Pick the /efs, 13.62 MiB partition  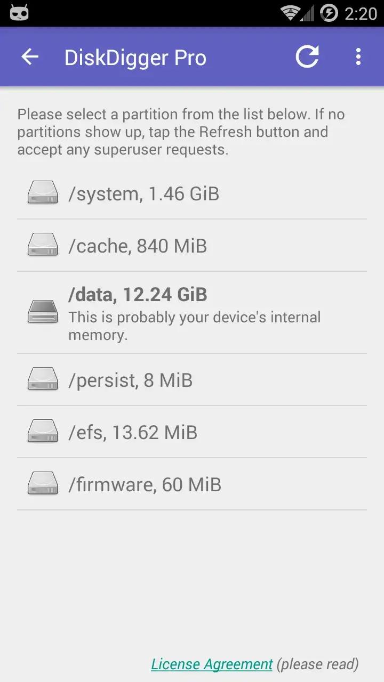(133, 433)
